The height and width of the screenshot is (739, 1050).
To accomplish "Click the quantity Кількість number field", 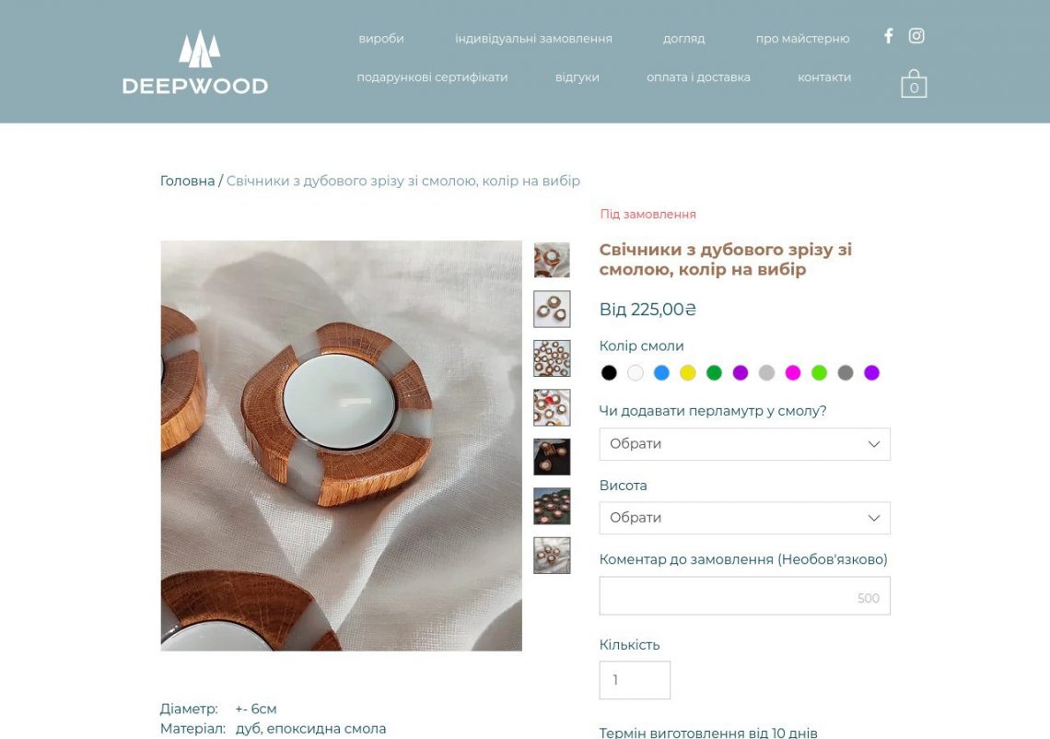I will (x=635, y=680).
